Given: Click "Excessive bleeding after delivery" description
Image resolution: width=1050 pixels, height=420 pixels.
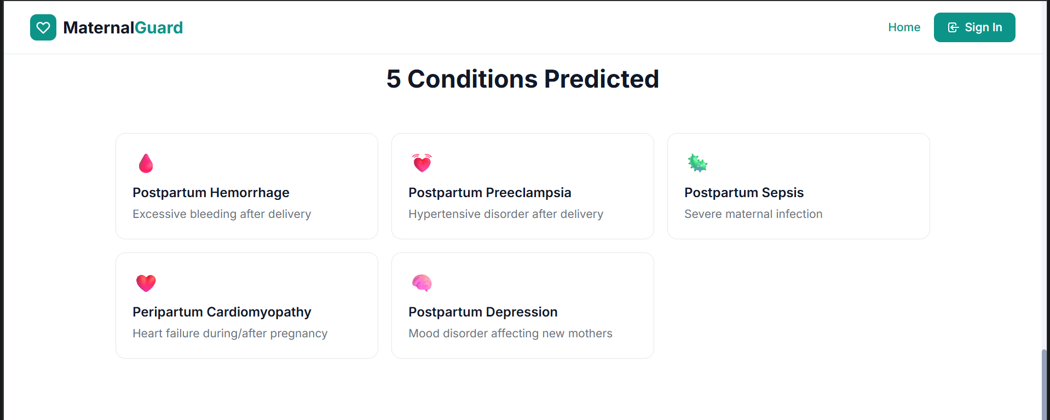Looking at the screenshot, I should [x=222, y=214].
